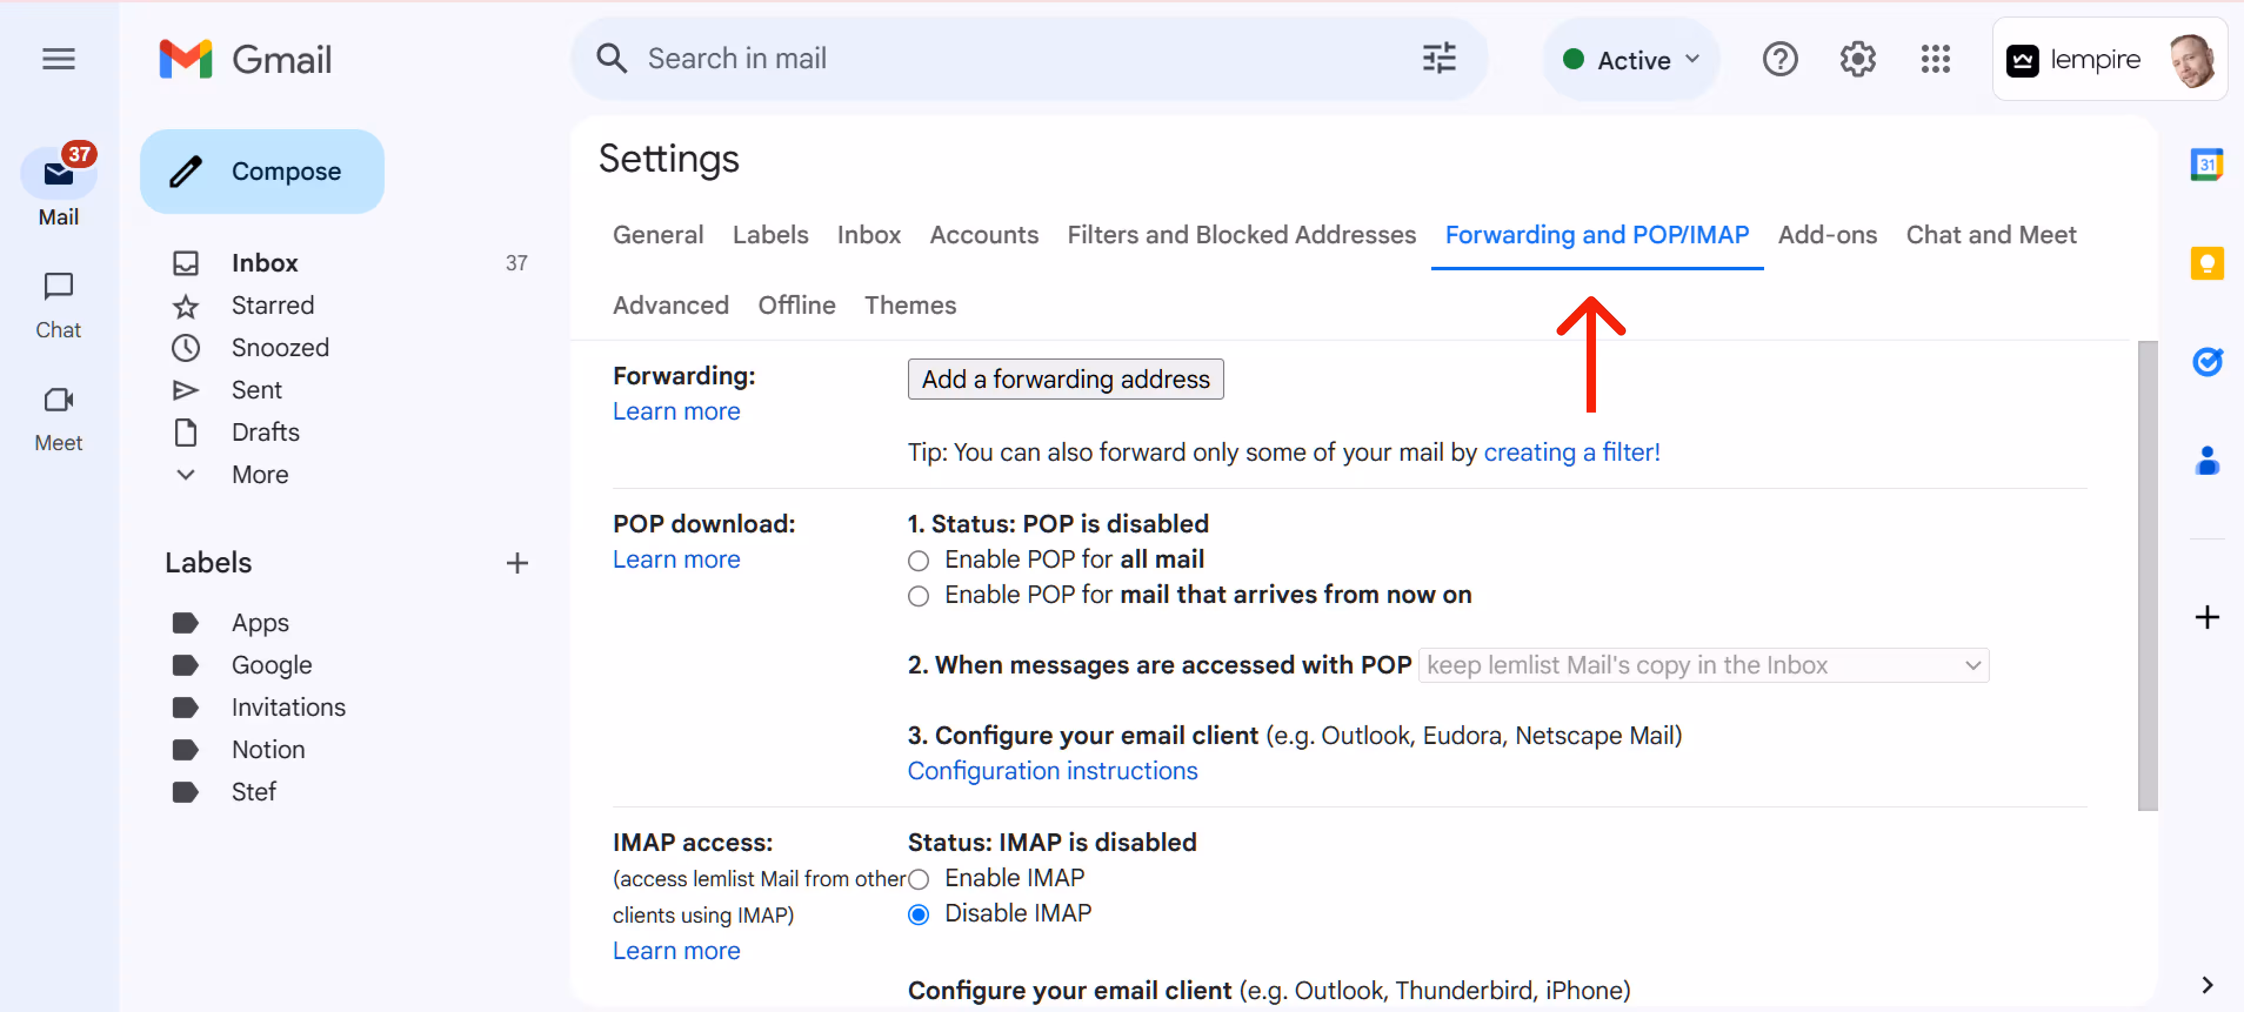This screenshot has width=2244, height=1012.
Task: Open the Google apps grid
Action: coord(1935,59)
